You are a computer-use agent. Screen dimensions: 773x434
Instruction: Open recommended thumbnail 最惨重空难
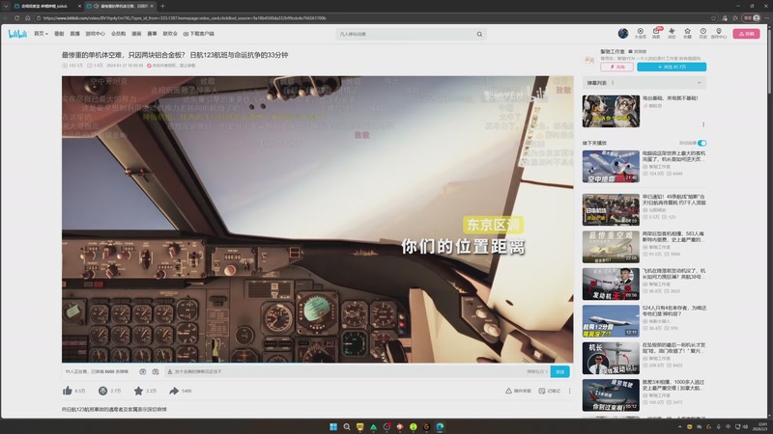pos(611,247)
